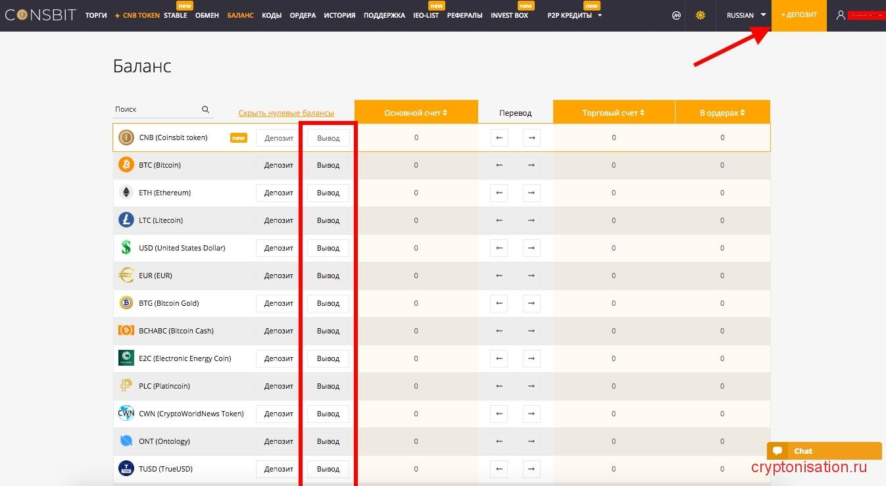Go to the История menu item
Screen dimensions: 886x486
point(339,15)
